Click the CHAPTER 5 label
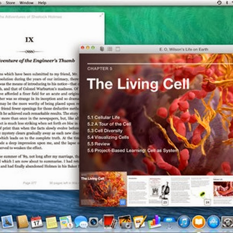The image size is (233, 233). [x=100, y=68]
